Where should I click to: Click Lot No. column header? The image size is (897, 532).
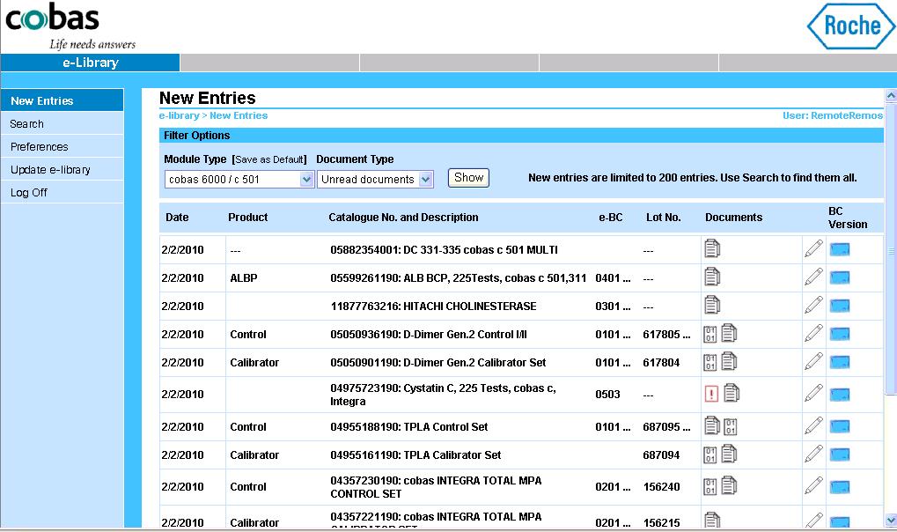click(x=664, y=218)
